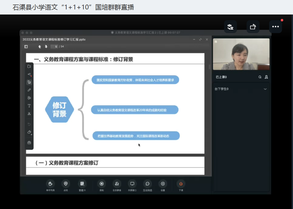Click the slide page number field

[x=55, y=47]
